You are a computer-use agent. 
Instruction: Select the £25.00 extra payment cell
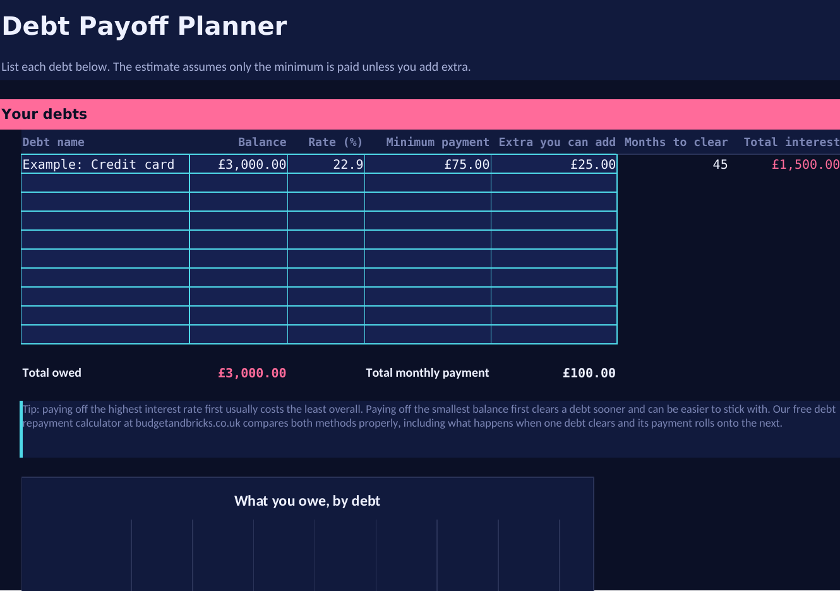pos(554,164)
